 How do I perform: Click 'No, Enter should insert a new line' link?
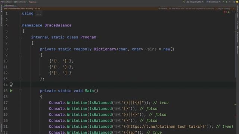click(x=192, y=9)
